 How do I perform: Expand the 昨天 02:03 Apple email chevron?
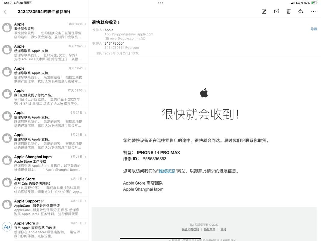coord(85,91)
